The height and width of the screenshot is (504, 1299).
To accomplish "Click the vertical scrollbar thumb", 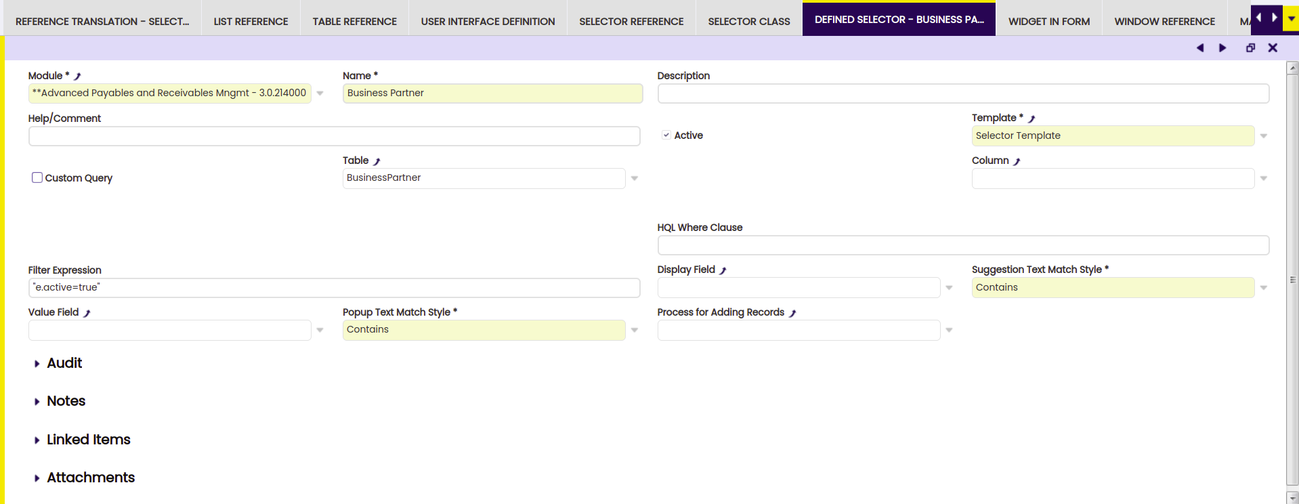I will pos(1292,280).
